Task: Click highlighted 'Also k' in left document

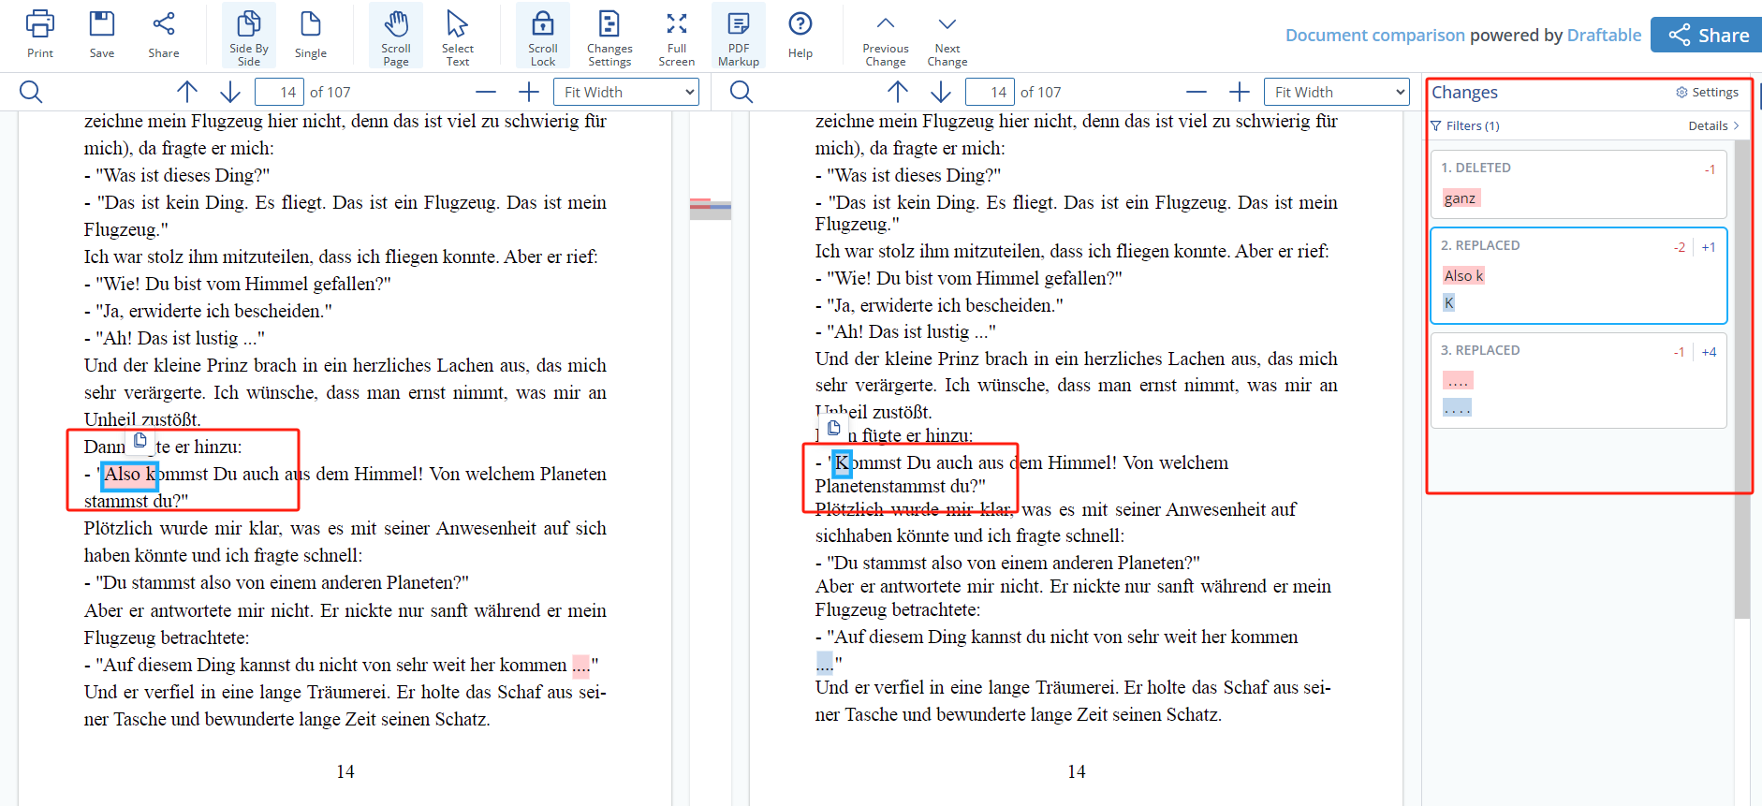Action: point(129,475)
